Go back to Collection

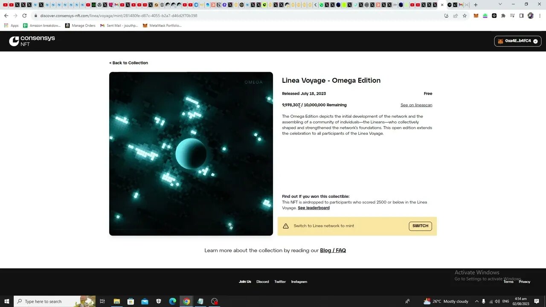click(x=128, y=63)
